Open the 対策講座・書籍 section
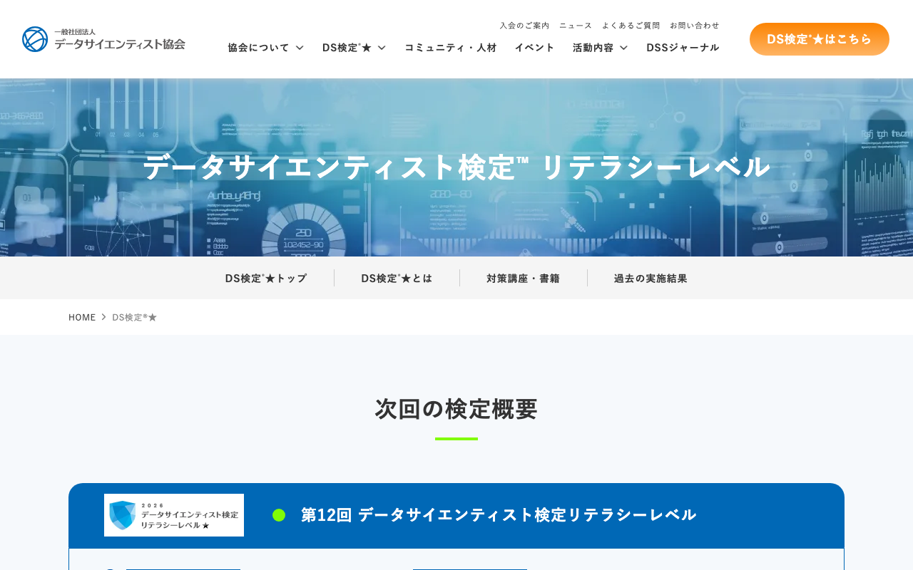Image resolution: width=913 pixels, height=570 pixels. pyautogui.click(x=523, y=278)
